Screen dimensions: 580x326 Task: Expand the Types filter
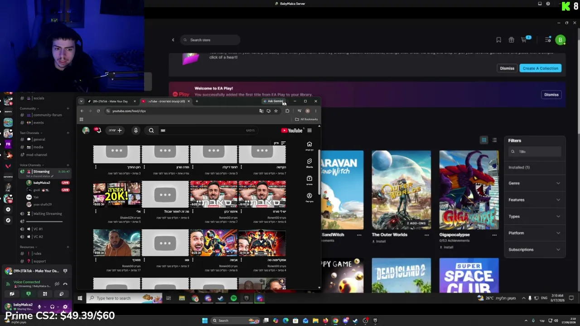click(x=535, y=216)
